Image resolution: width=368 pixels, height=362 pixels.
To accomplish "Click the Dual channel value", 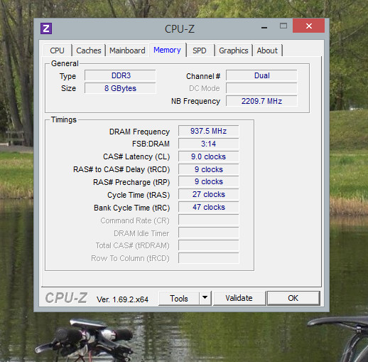I will (x=261, y=75).
